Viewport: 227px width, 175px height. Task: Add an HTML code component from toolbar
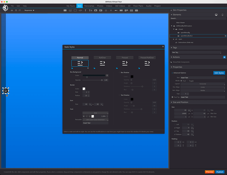80,10
